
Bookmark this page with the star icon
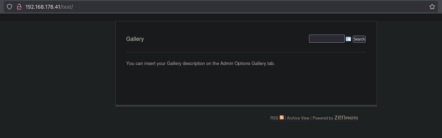point(432,7)
